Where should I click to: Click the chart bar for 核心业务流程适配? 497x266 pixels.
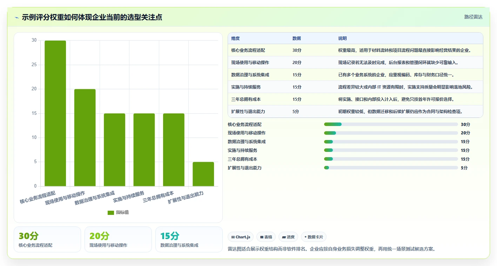point(55,113)
